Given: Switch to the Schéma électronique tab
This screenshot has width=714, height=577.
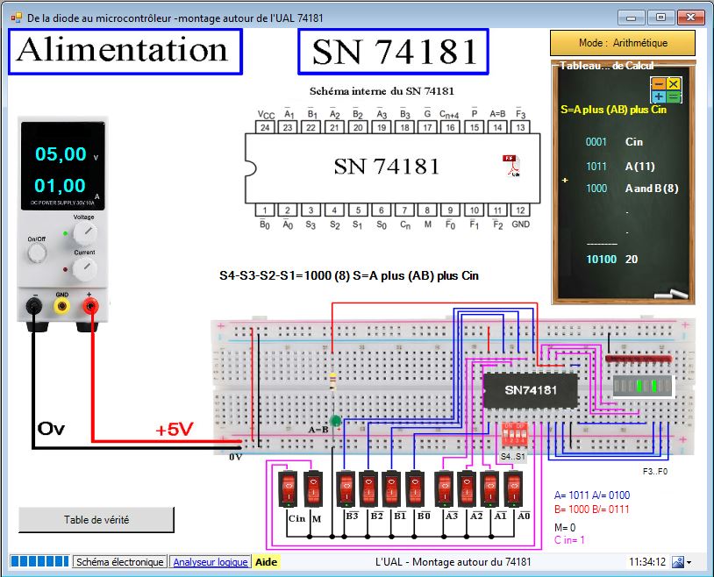Looking at the screenshot, I should 118,562.
